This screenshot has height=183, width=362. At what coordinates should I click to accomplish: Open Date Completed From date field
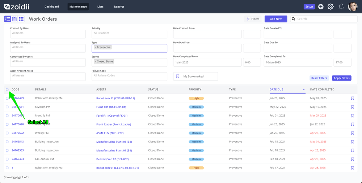coord(207,62)
